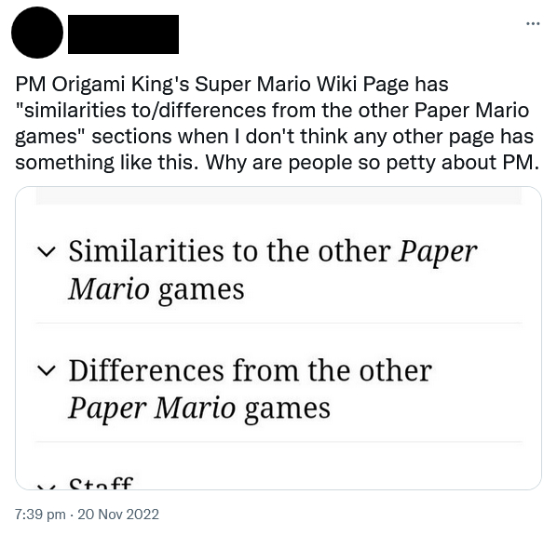The height and width of the screenshot is (535, 557).
Task: Click the italic 'Mario games' line under Similarities
Action: point(156,289)
